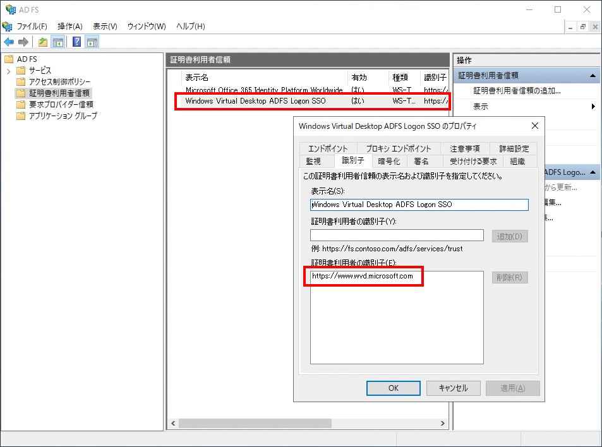Click the horizontal scrollbar thumb
This screenshot has width=602, height=447.
[x=255, y=423]
